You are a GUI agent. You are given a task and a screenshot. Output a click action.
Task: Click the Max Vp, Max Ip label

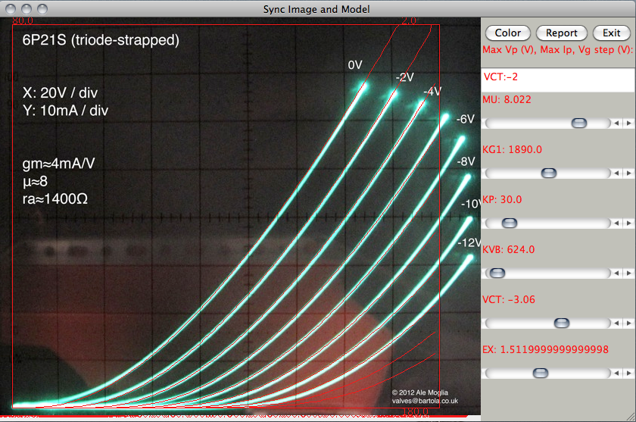pos(557,50)
